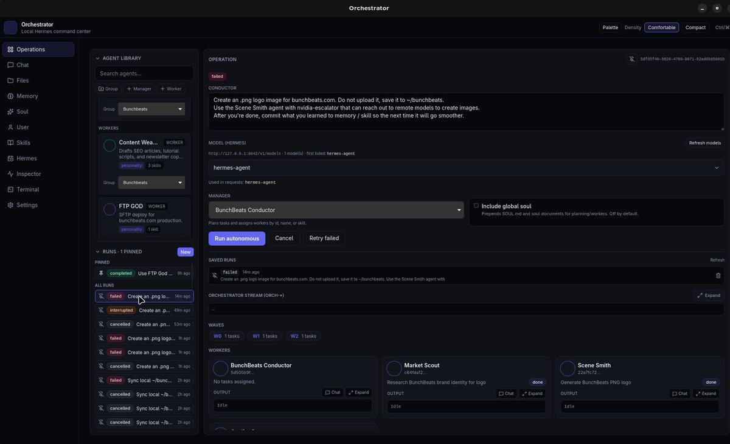The image size is (730, 444).
Task: Click the Content Weaver avatar circle
Action: [109, 145]
